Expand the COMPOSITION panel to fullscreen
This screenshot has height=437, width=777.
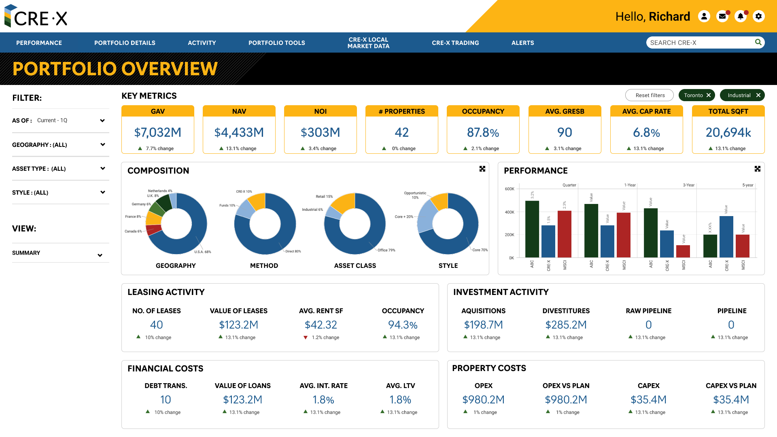pyautogui.click(x=482, y=169)
